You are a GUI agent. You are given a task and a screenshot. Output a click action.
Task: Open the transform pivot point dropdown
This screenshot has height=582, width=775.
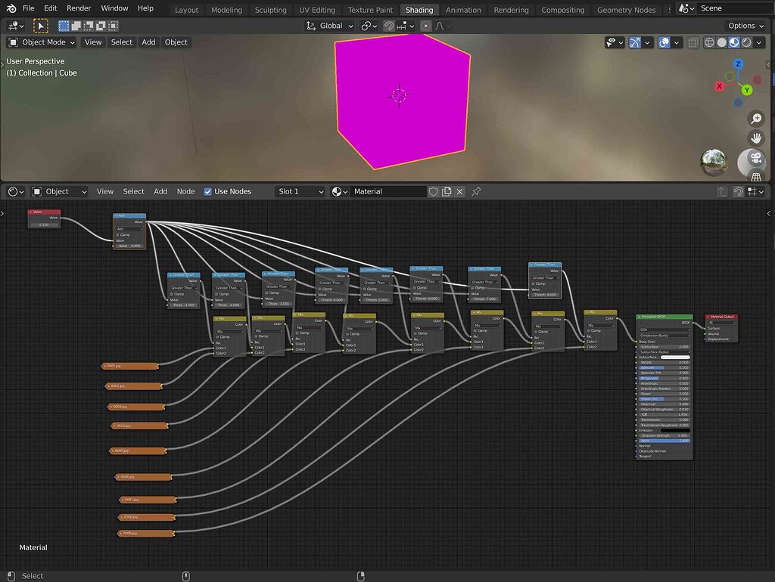(369, 26)
